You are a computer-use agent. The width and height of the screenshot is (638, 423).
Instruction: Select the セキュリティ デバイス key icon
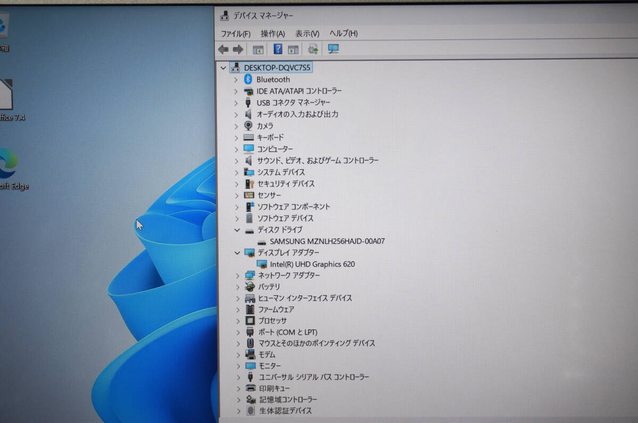[249, 183]
